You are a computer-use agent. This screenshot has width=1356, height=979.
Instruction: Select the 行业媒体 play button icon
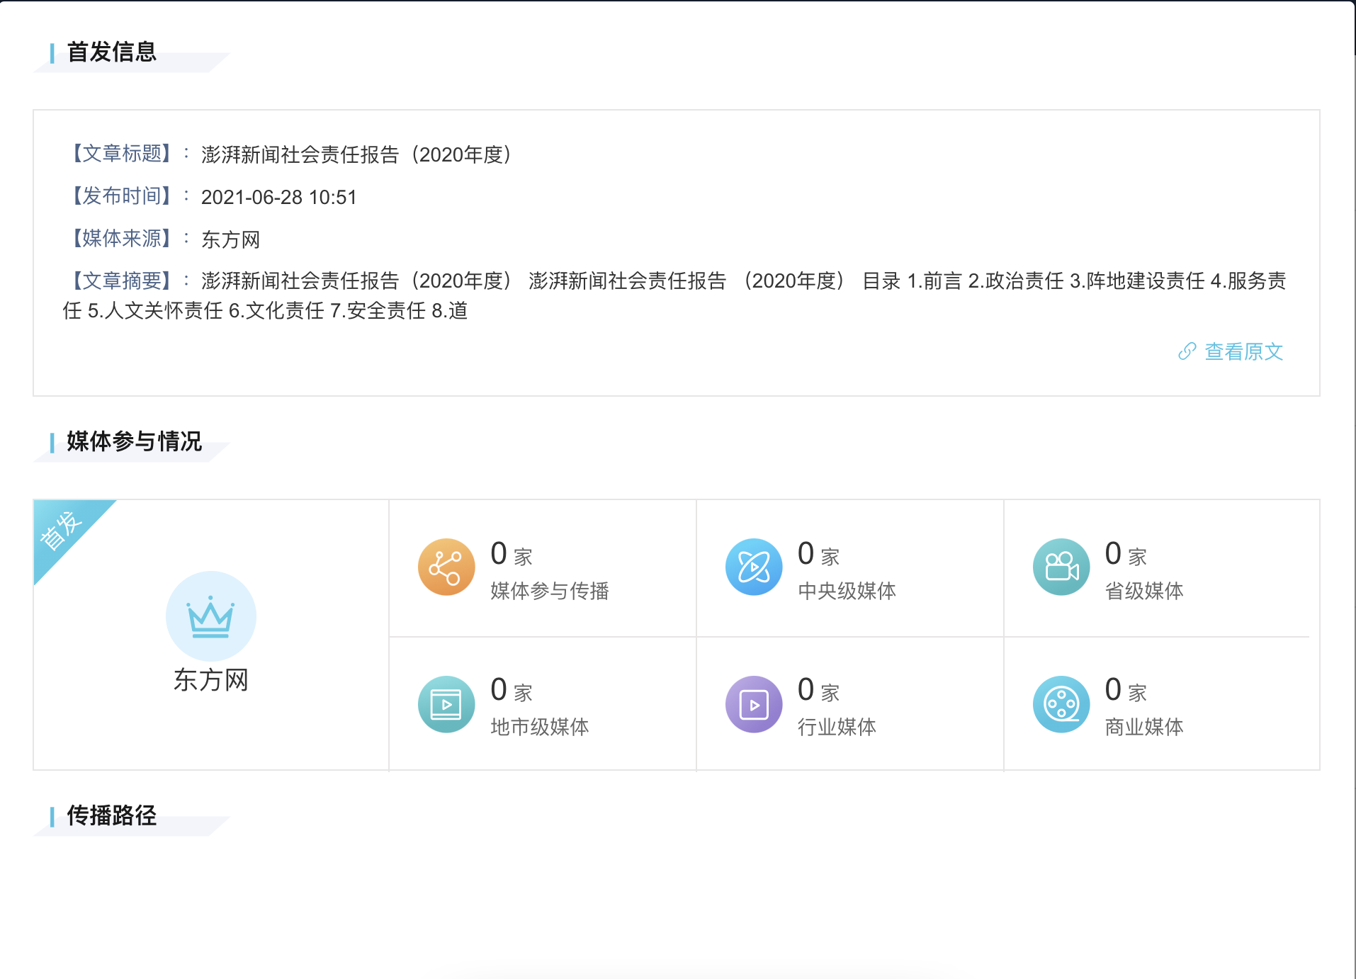tap(754, 703)
